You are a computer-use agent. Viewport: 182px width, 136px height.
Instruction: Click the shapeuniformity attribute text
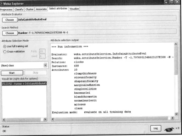pos(86,81)
